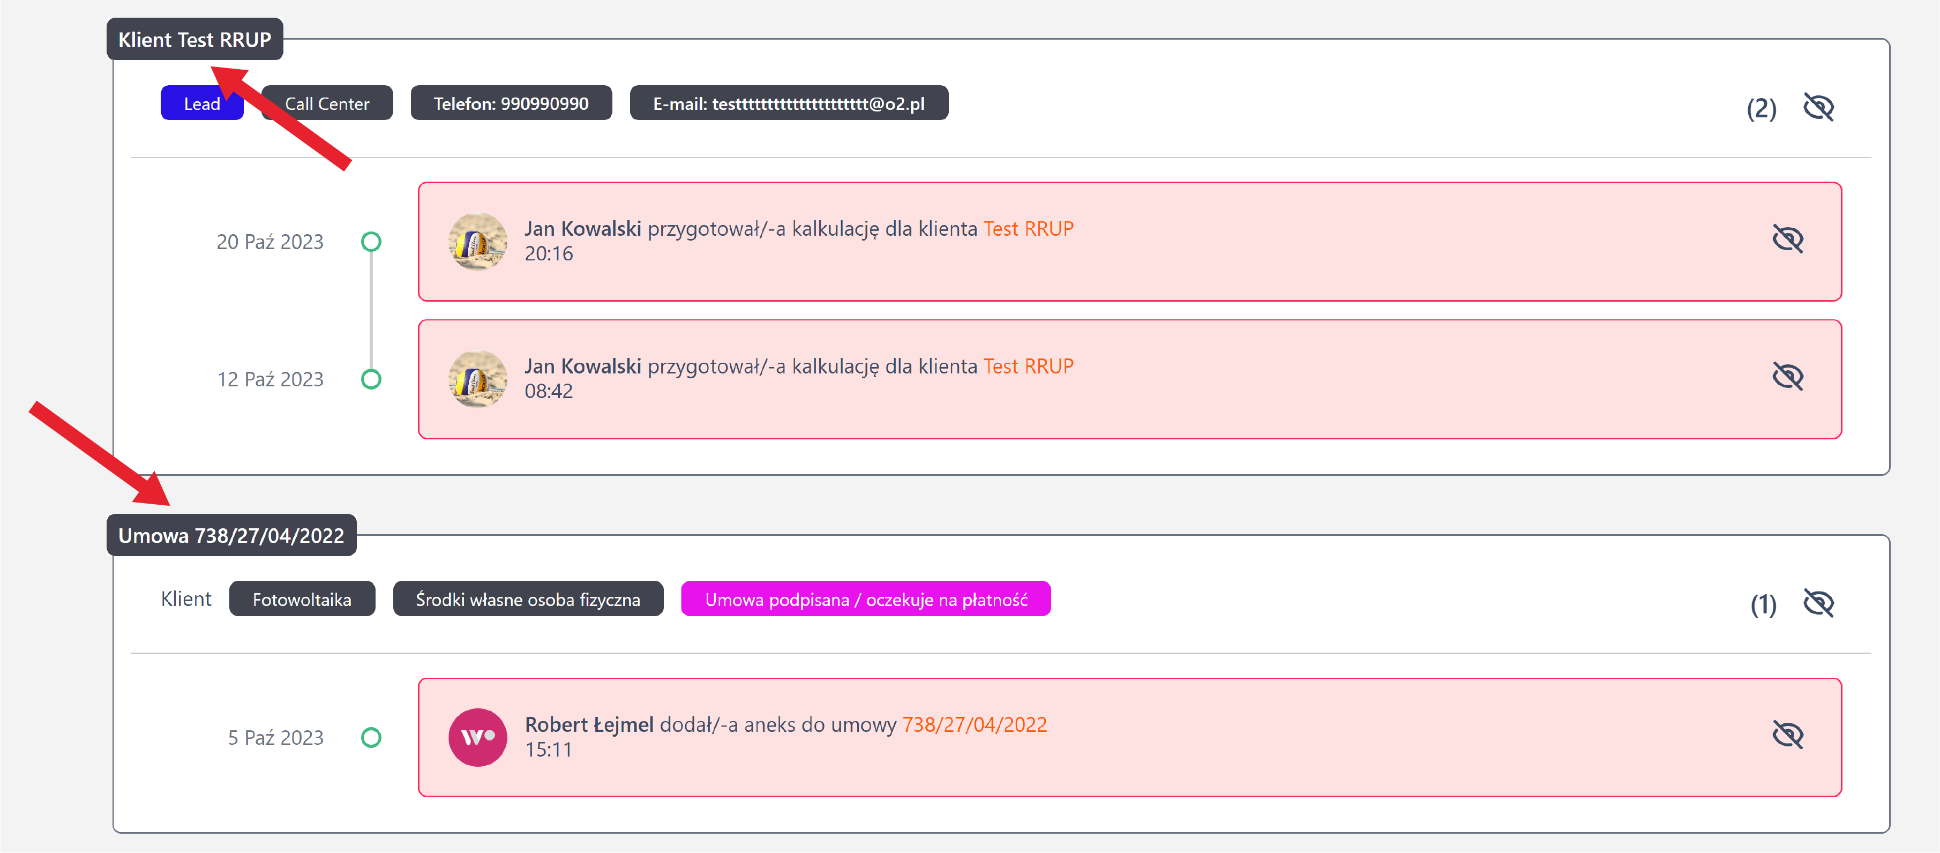Click Robert Łejmel's pink avatar icon
1940x853 pixels.
[477, 737]
